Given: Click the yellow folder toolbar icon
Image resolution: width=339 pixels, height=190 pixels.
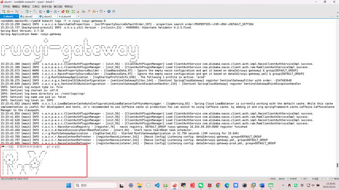Looking at the screenshot, I should (94, 11).
